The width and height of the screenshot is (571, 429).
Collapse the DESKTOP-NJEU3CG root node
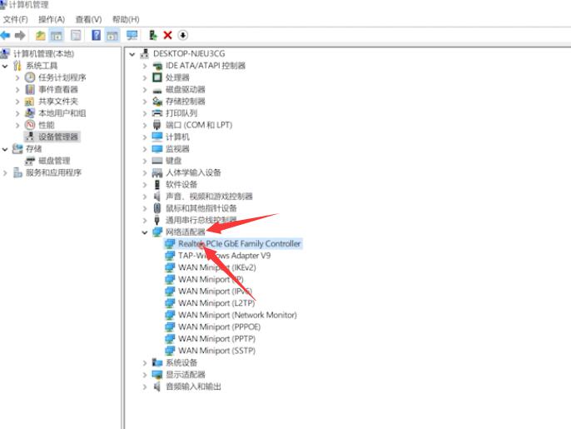(x=132, y=54)
